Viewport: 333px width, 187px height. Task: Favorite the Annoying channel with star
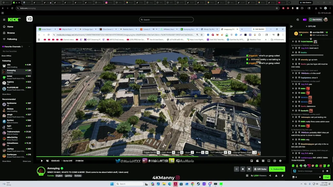pos(236,169)
